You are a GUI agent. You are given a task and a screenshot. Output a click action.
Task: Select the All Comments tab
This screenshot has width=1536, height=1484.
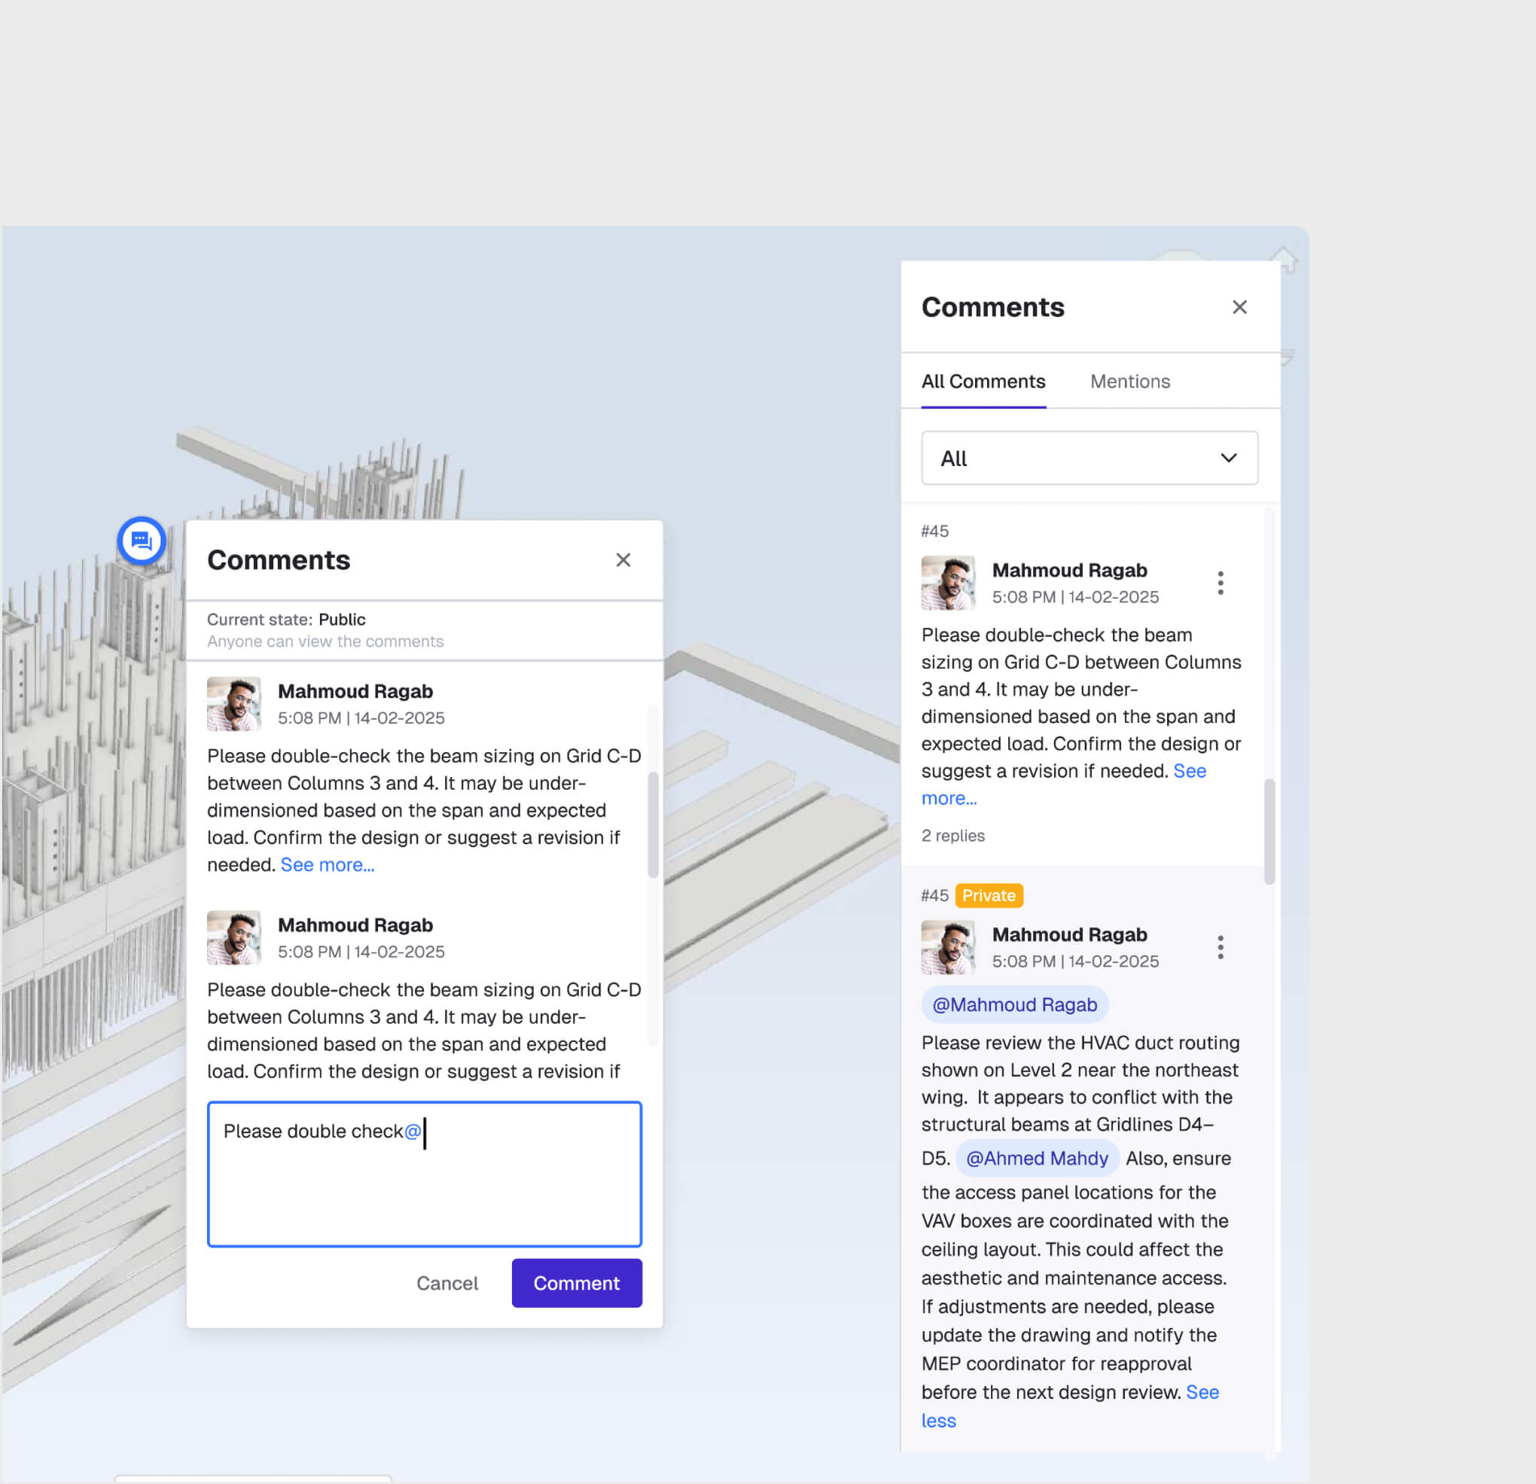tap(983, 382)
